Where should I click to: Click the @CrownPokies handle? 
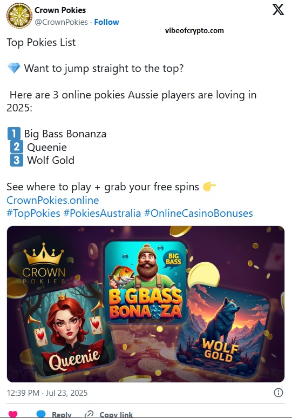click(x=61, y=22)
